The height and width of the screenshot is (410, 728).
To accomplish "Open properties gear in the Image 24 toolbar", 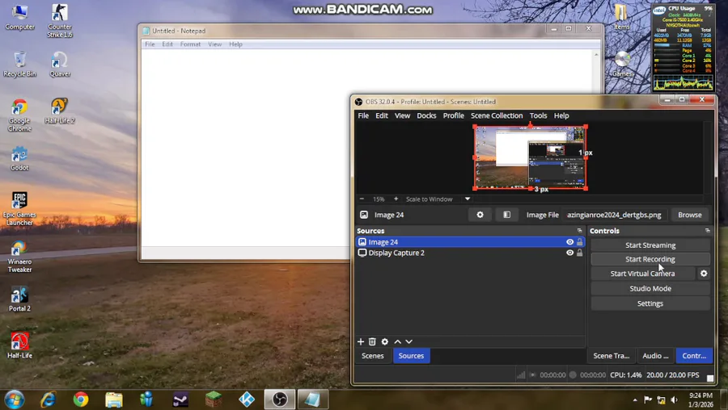I will click(x=480, y=215).
